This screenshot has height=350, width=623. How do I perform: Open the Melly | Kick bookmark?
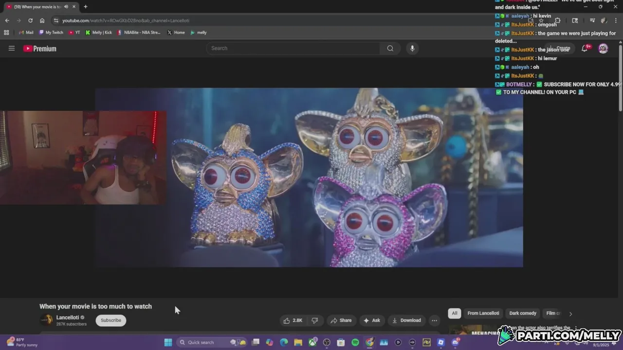99,33
